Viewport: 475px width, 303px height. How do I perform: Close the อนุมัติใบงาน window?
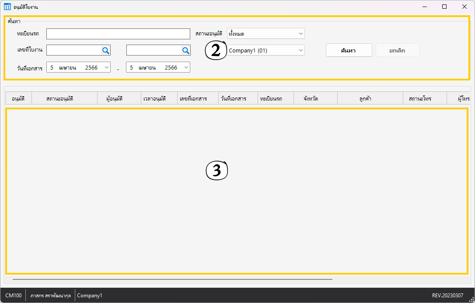pos(465,7)
